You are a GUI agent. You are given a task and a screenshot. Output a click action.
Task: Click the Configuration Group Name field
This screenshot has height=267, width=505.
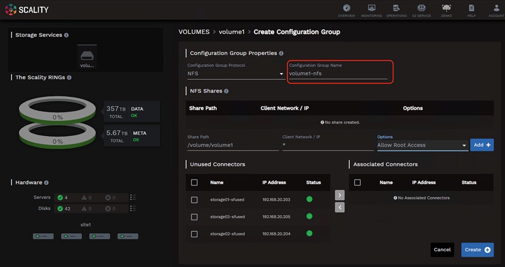tap(338, 73)
